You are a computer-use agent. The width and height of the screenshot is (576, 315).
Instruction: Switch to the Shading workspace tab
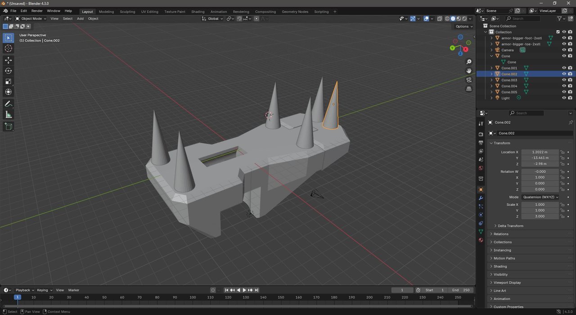tap(198, 12)
